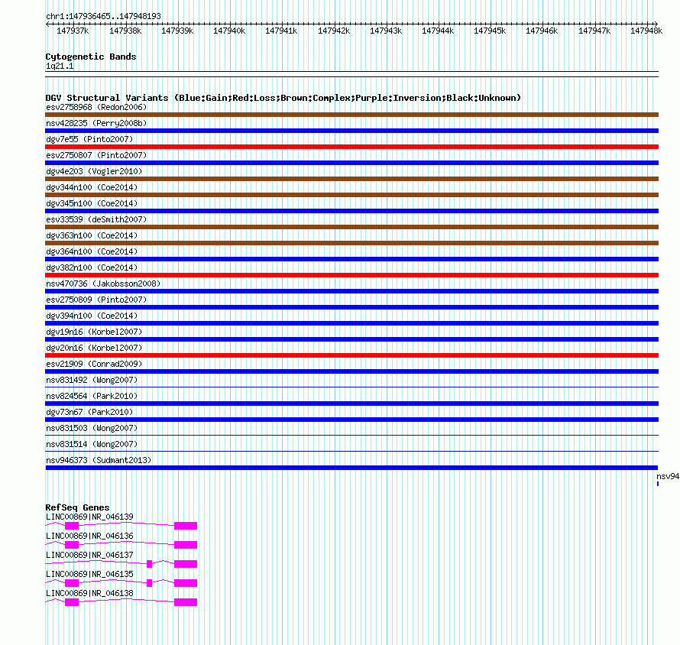Select dgv20n16 (Korbel2007) label
The image size is (680, 645).
pyautogui.click(x=94, y=348)
